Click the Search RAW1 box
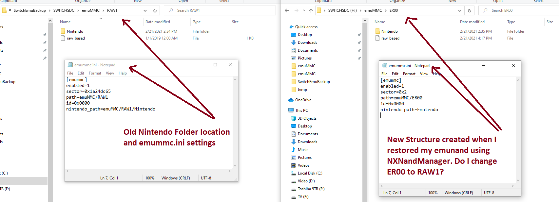This screenshot has width=559, height=202. pyautogui.click(x=220, y=10)
